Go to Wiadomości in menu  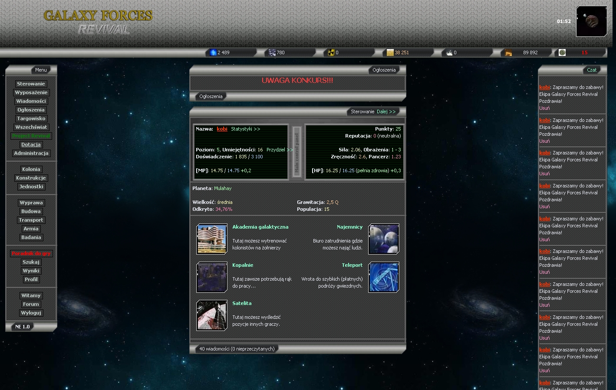(31, 101)
